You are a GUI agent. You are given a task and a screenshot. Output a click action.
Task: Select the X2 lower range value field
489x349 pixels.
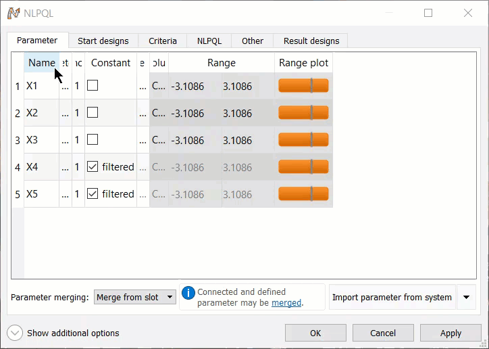point(188,113)
